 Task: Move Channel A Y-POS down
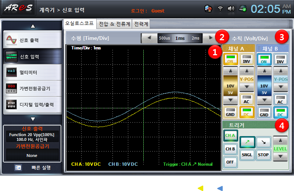tap(247, 87)
